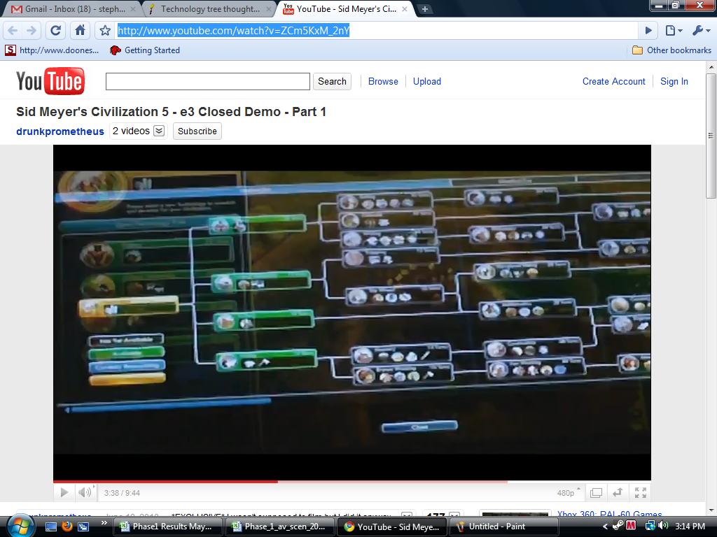Click the Sign In link
The height and width of the screenshot is (537, 717).
[674, 81]
